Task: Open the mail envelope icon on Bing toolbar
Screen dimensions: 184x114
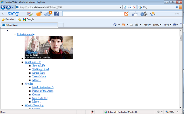Action: pyautogui.click(x=48, y=14)
